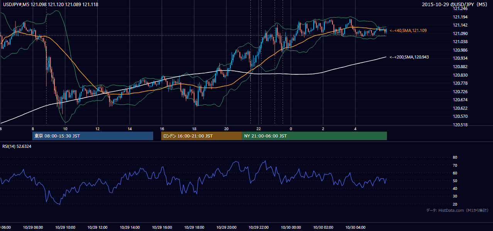Click price axis label 120.726
Image resolution: width=493 pixels, height=231 pixels.
pyautogui.click(x=460, y=92)
